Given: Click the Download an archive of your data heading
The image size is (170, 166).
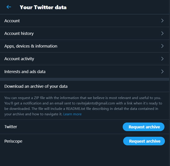Looking at the screenshot, I should coord(36,86).
